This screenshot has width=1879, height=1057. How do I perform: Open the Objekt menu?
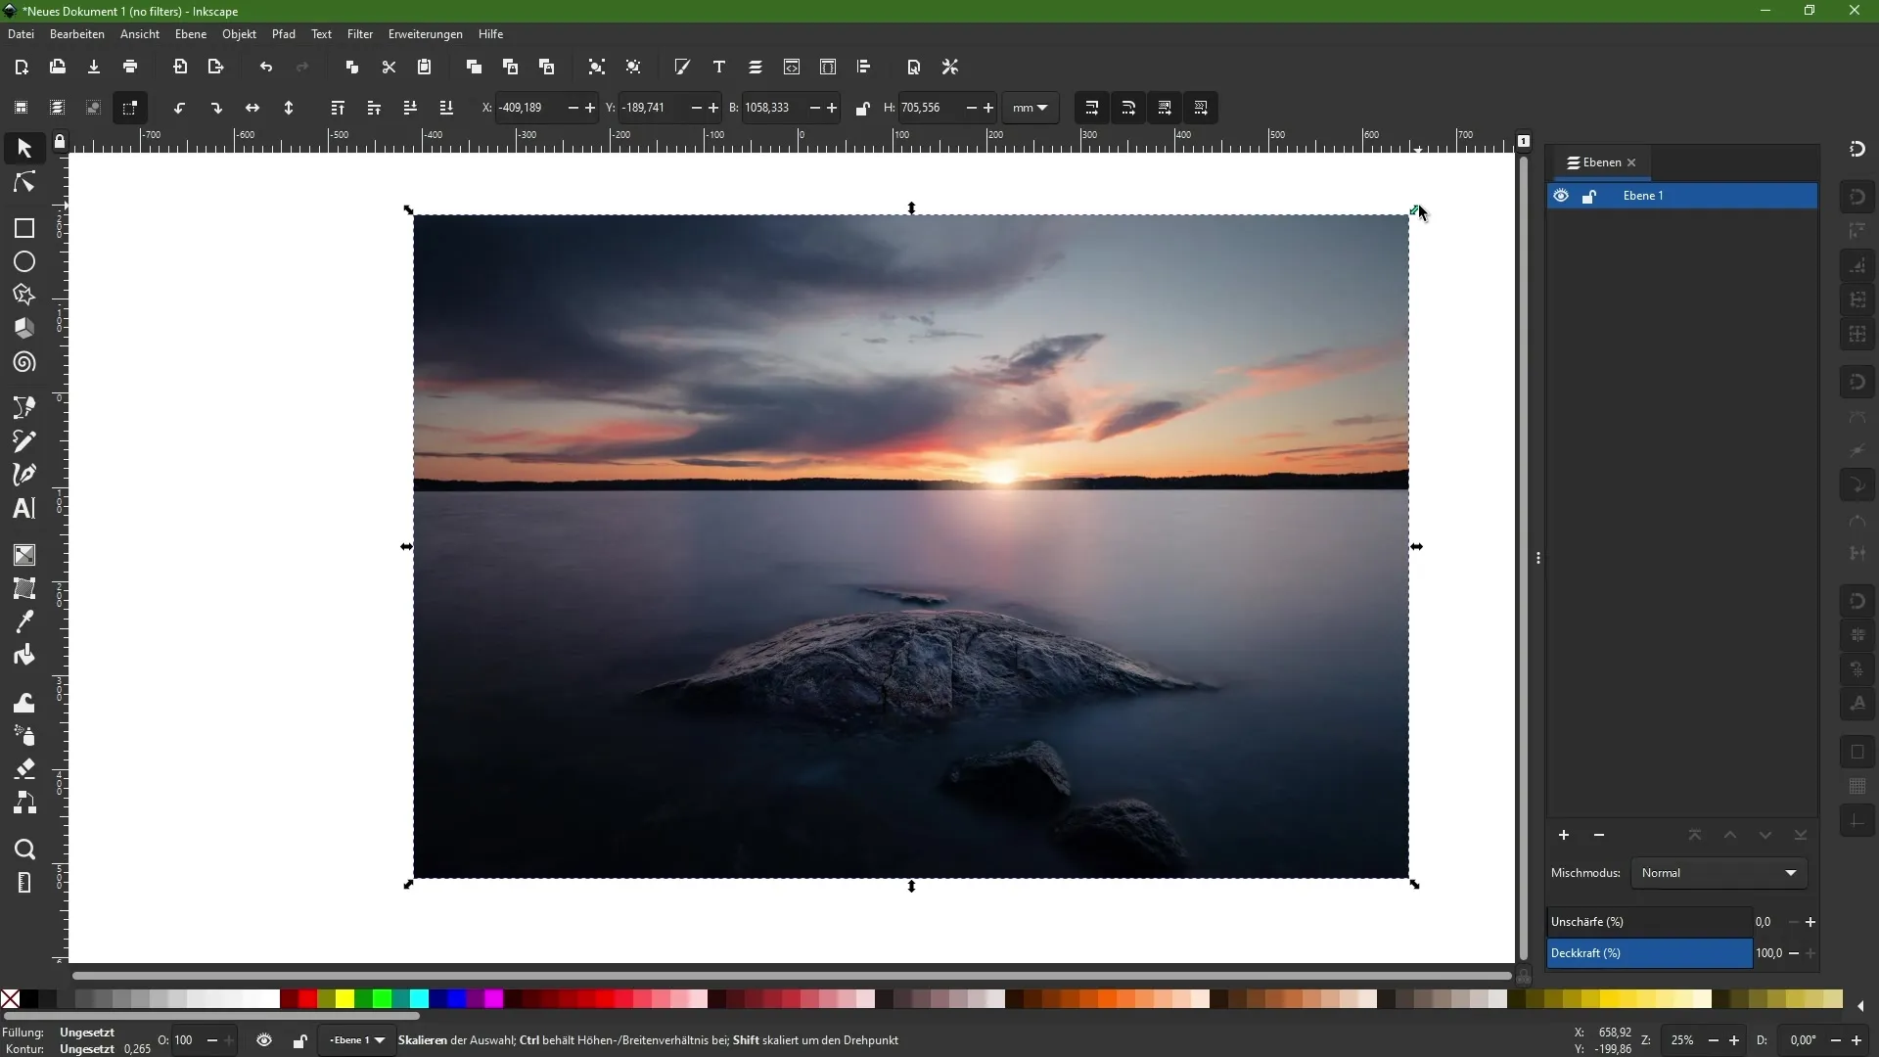click(239, 34)
